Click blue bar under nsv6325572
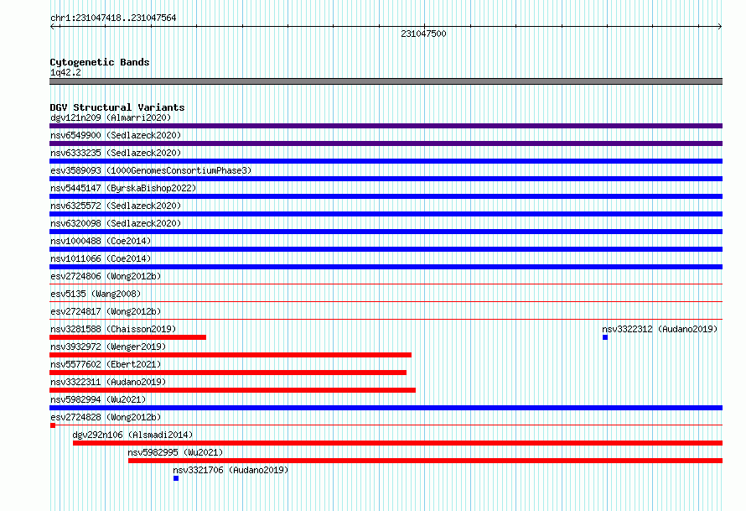This screenshot has width=746, height=511. click(386, 214)
